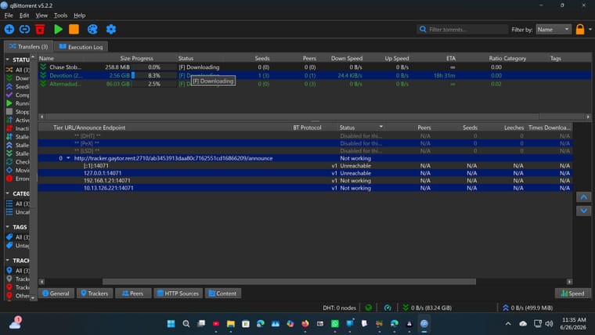595x335 pixels.
Task: Toggle the Speed graph button
Action: click(573, 294)
